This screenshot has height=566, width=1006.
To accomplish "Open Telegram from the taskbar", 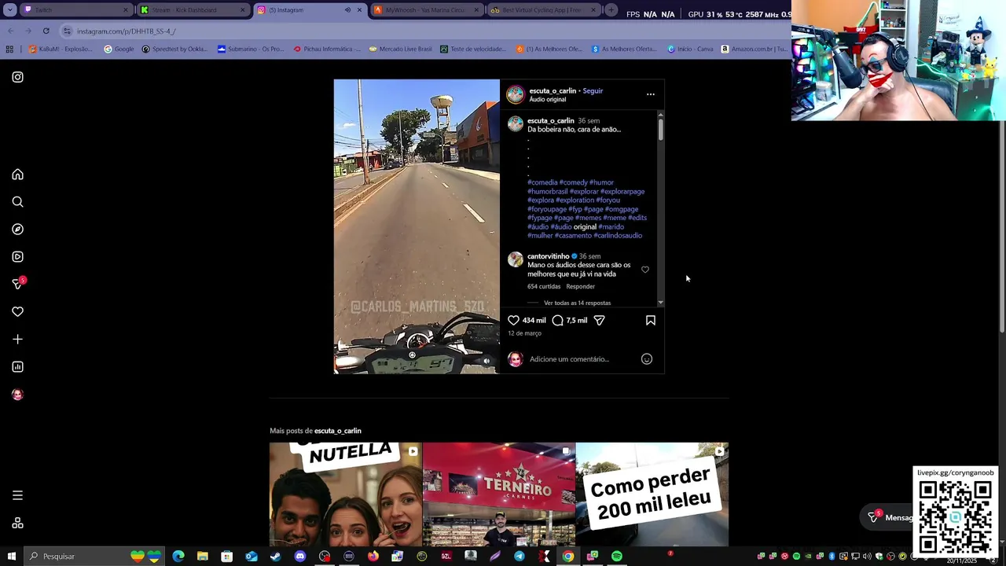I will tap(520, 557).
